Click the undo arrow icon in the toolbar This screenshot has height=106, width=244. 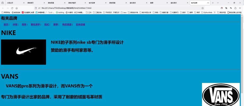[x=231, y=8]
